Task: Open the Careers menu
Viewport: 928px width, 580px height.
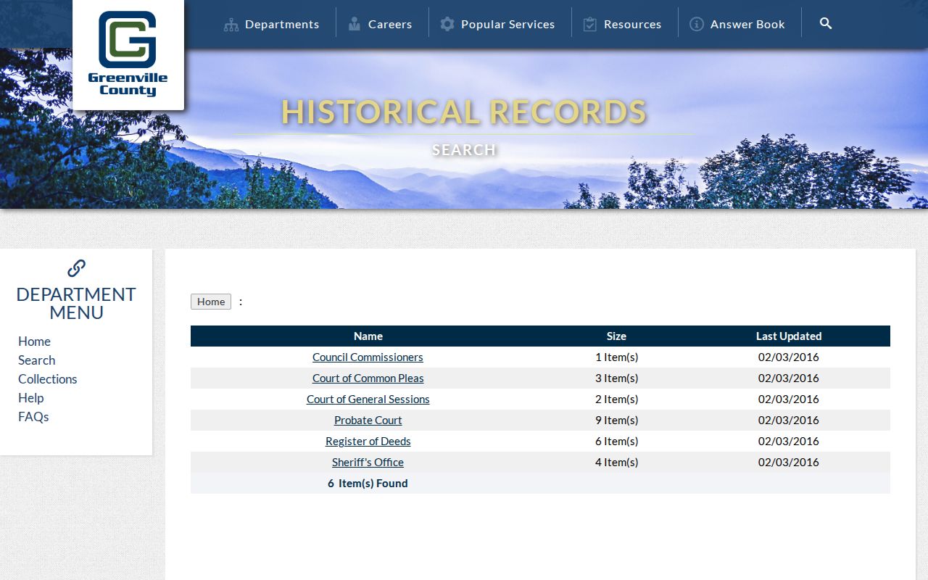Action: (390, 24)
